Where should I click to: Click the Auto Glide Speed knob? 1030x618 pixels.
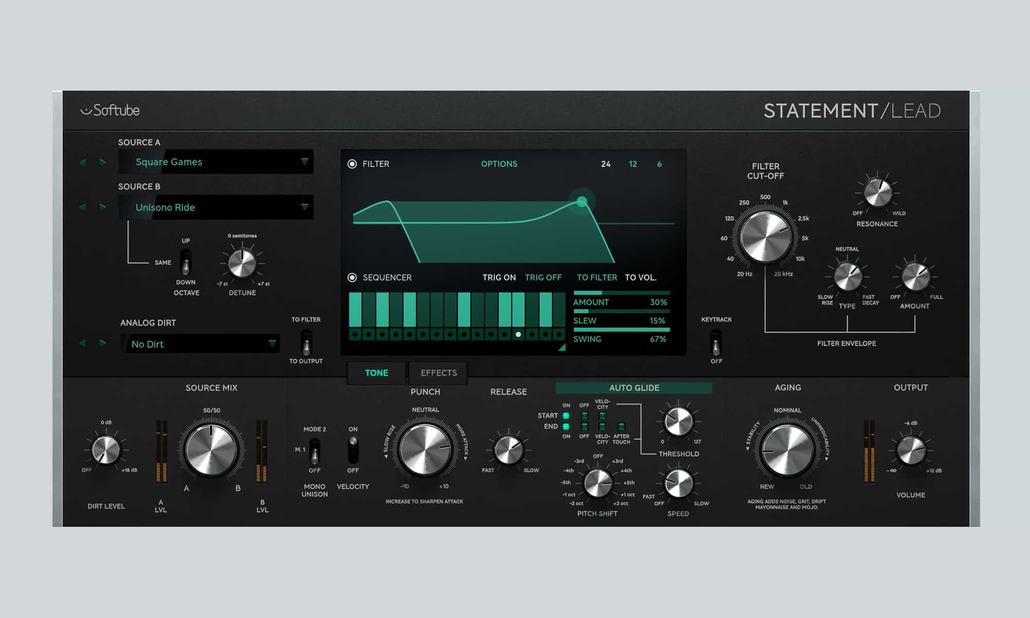click(678, 483)
